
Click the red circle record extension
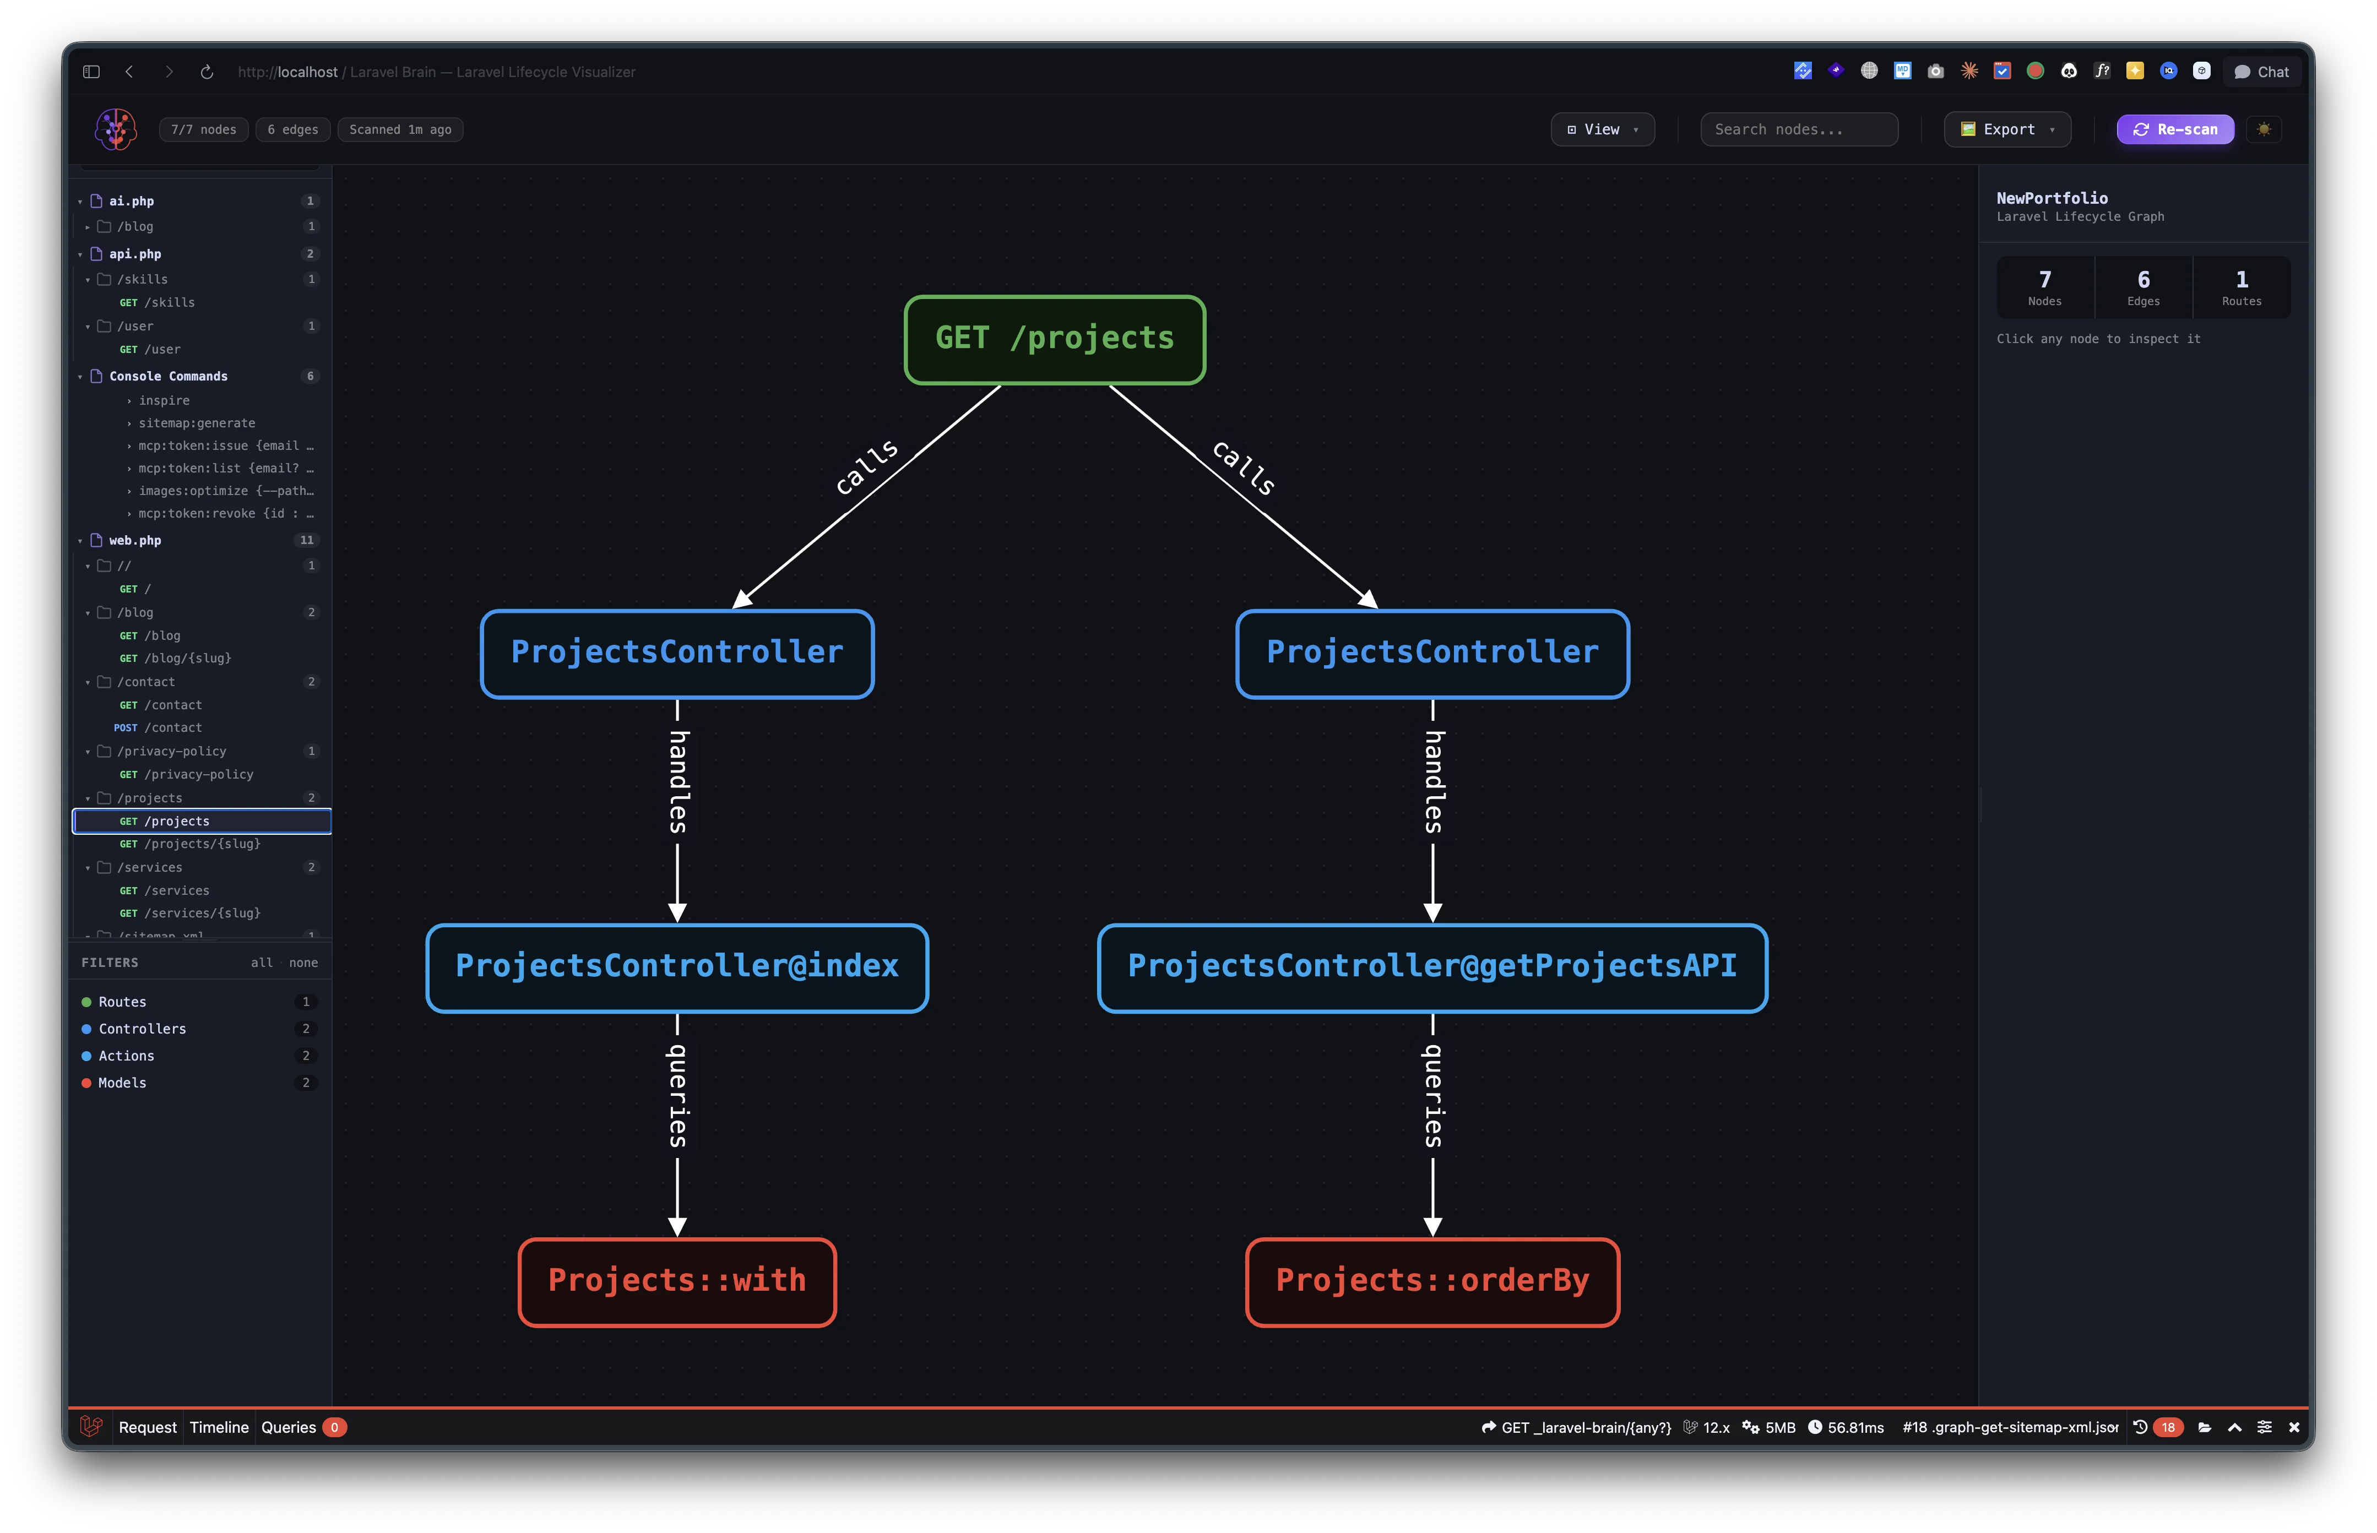click(x=2036, y=70)
